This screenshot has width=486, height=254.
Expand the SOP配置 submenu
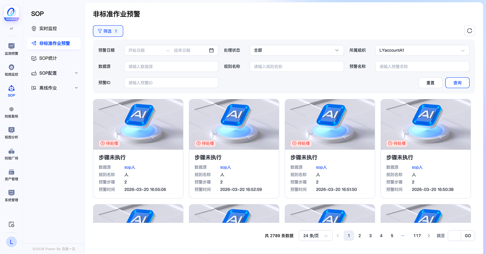click(54, 73)
